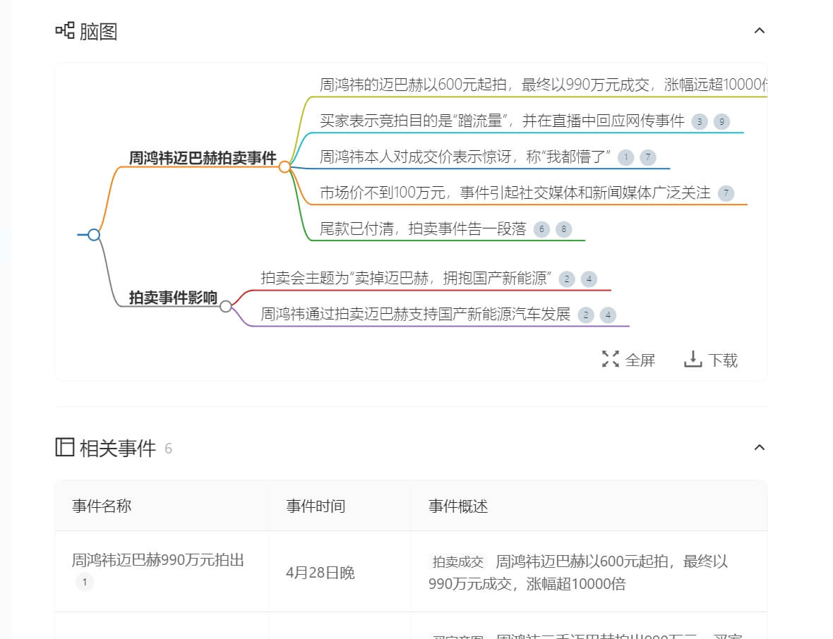Click the 脑图 section header icon
Screen dimensions: 833x639
coord(65,30)
